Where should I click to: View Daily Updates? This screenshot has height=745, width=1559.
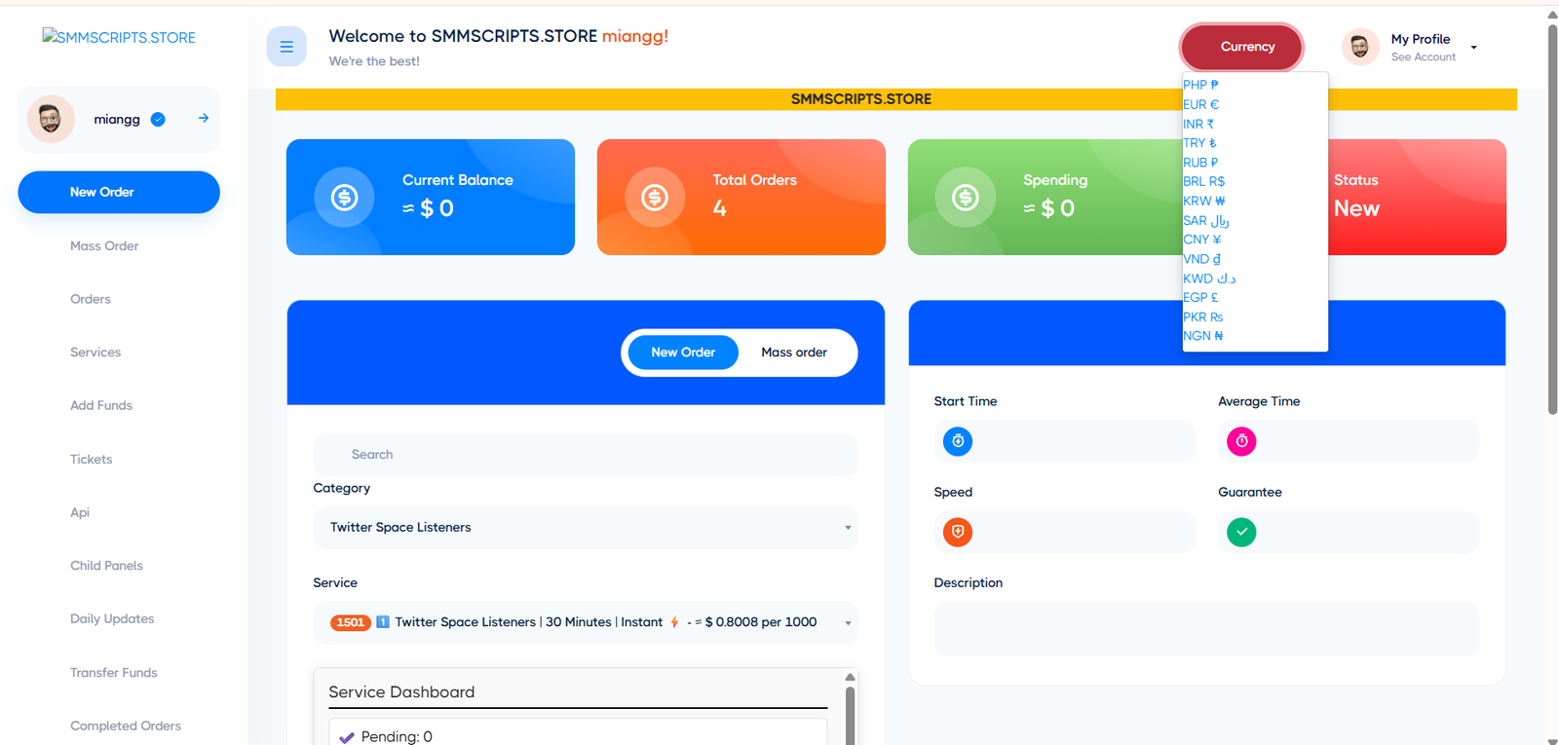(112, 619)
